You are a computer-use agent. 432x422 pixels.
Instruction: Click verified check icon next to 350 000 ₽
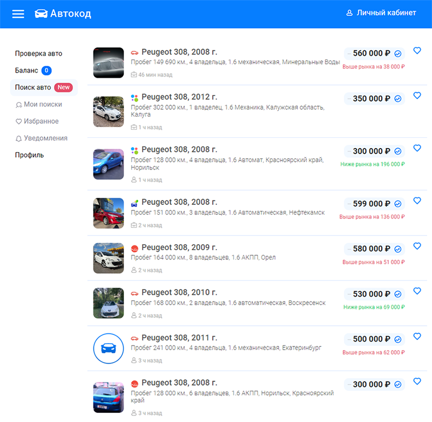398,99
